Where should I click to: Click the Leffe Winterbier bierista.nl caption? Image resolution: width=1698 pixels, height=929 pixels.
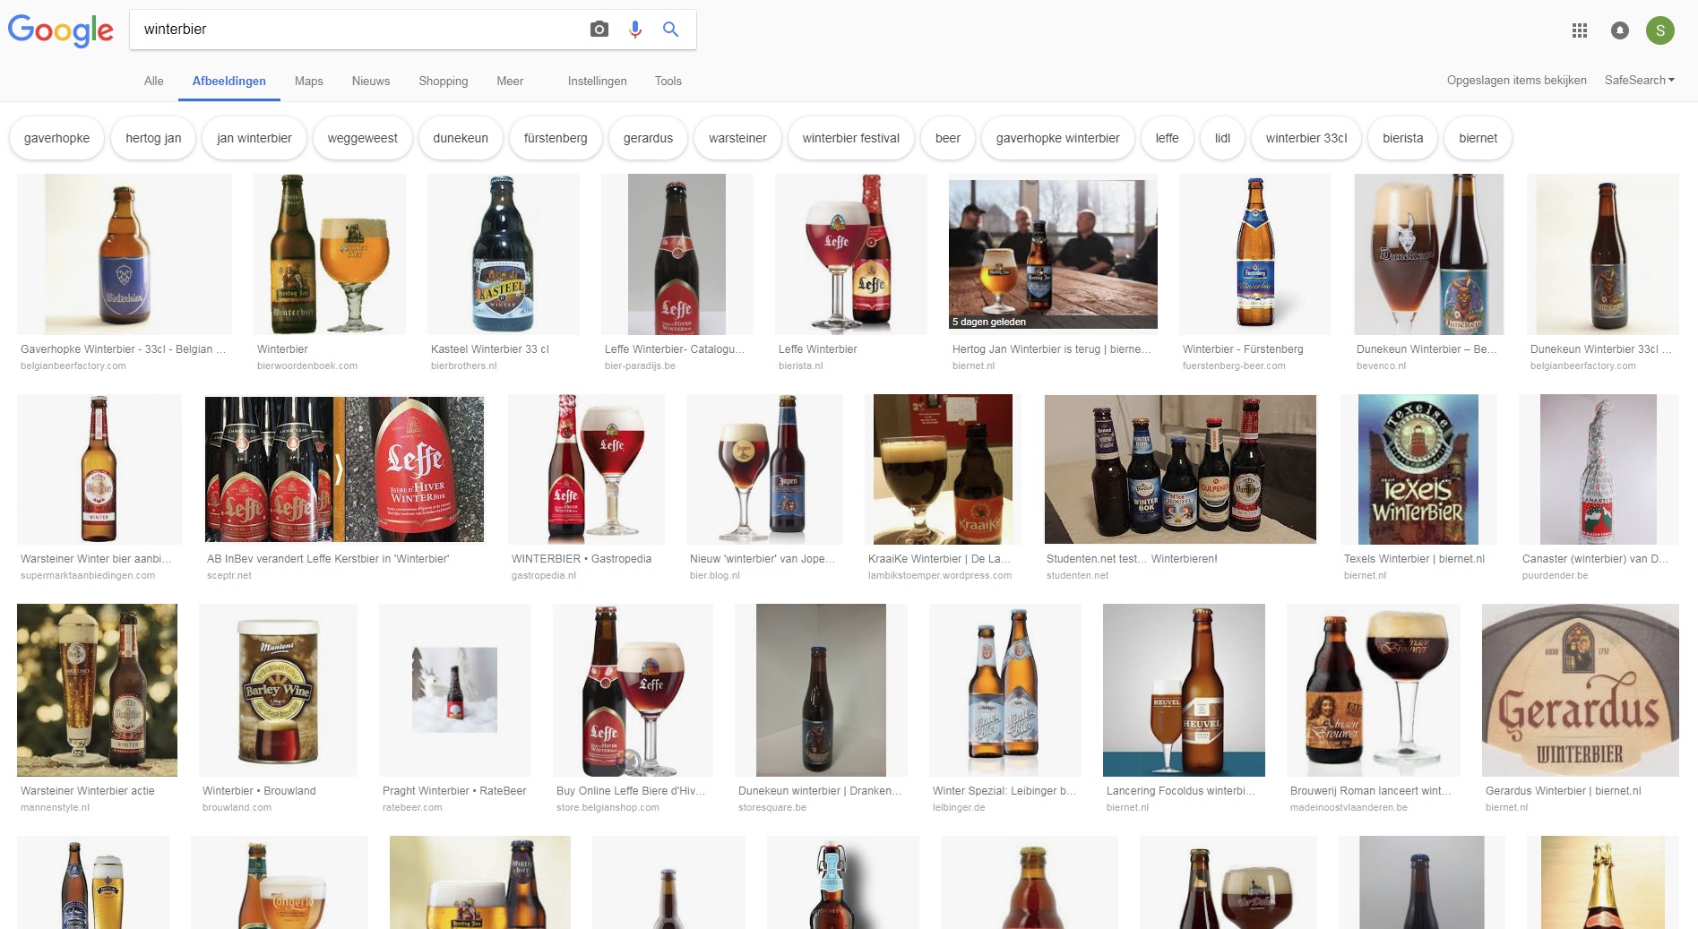coord(817,349)
